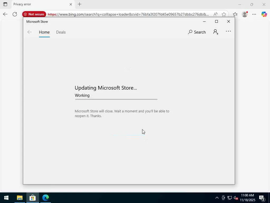270x203 pixels.
Task: Open the Copilot icon in Edge
Action: 264,14
